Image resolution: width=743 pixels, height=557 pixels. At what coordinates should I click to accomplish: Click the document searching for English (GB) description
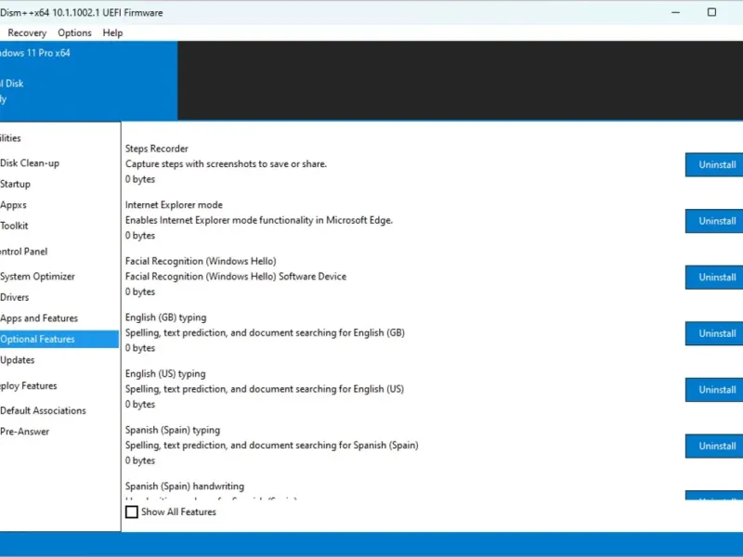tap(265, 333)
